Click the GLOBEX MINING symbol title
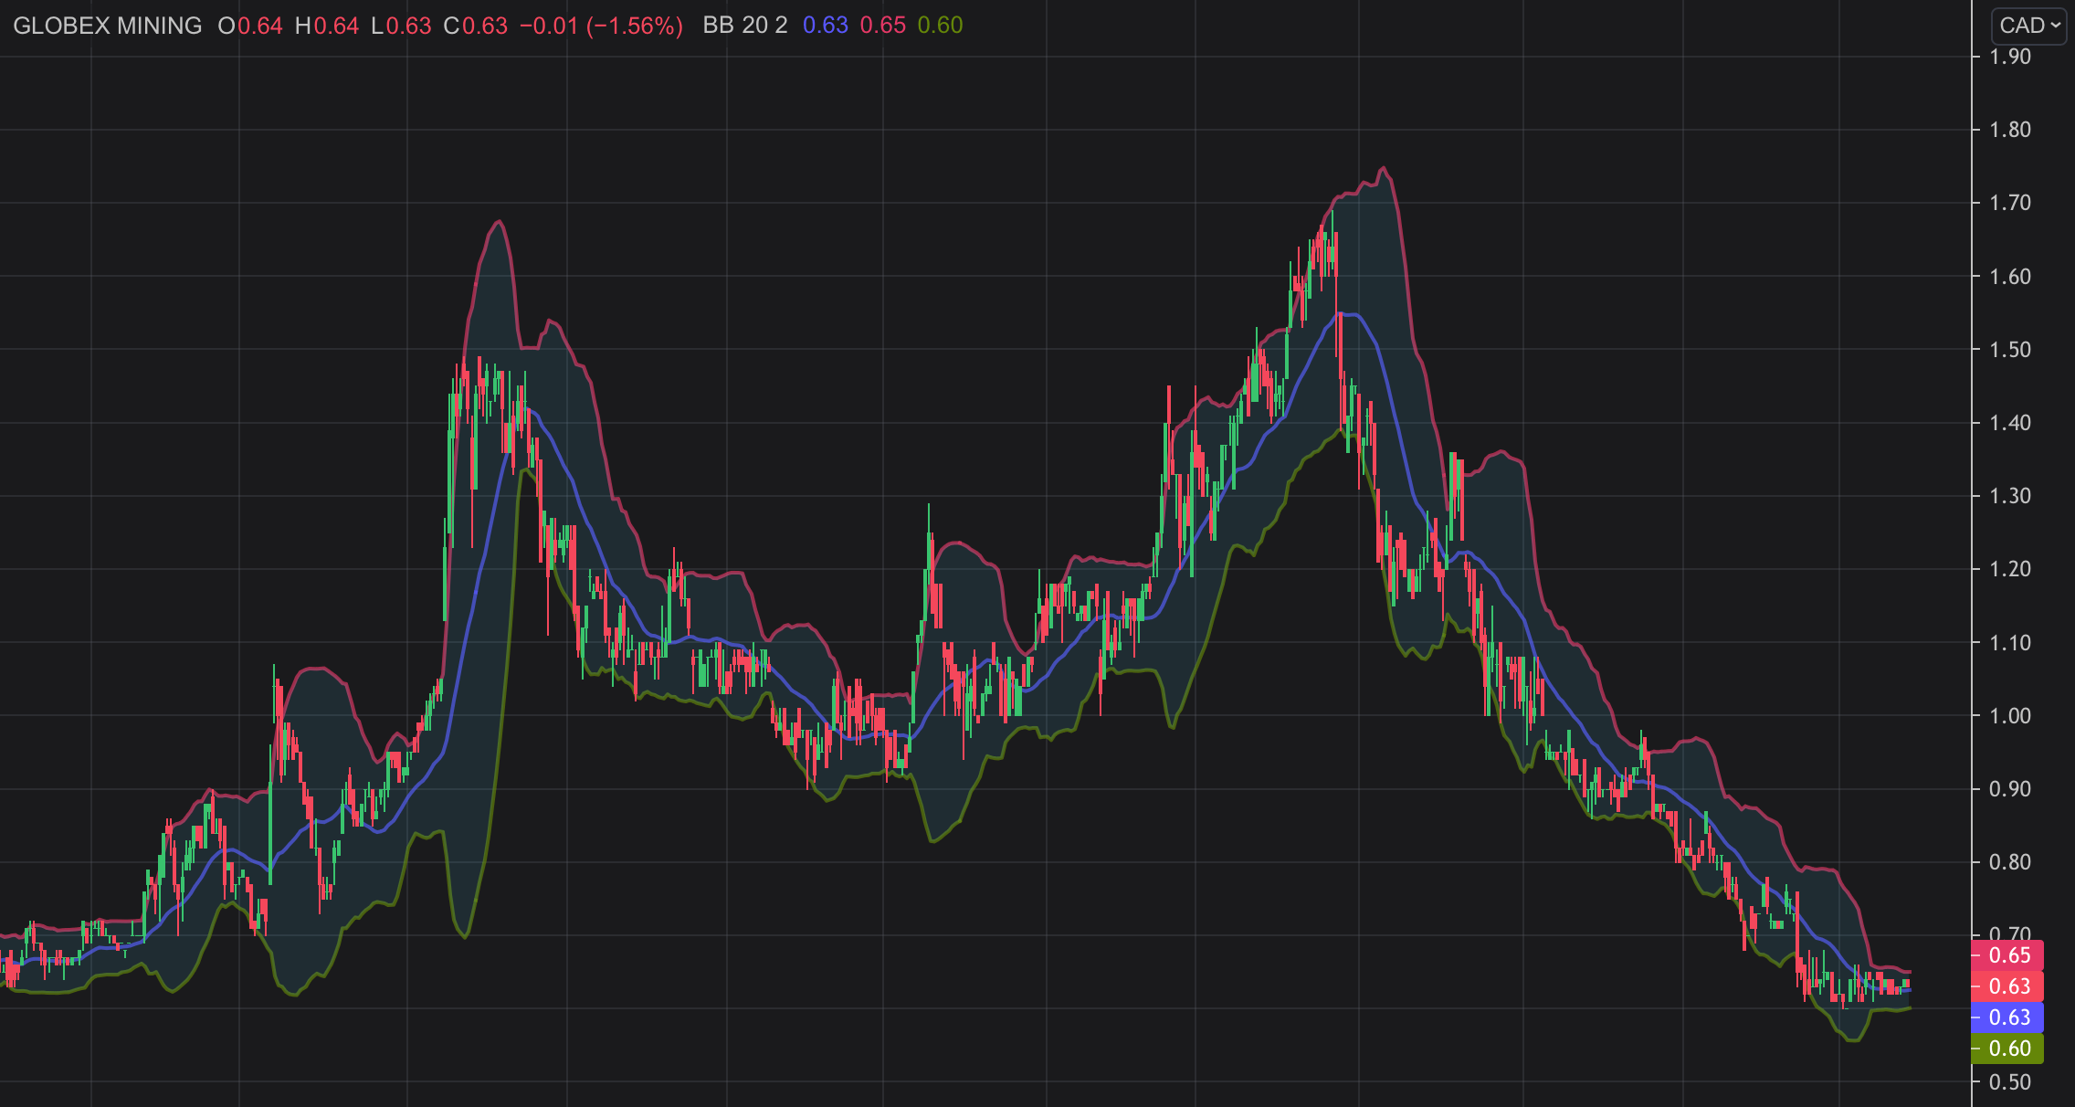Viewport: 2075px width, 1107px height. click(108, 26)
